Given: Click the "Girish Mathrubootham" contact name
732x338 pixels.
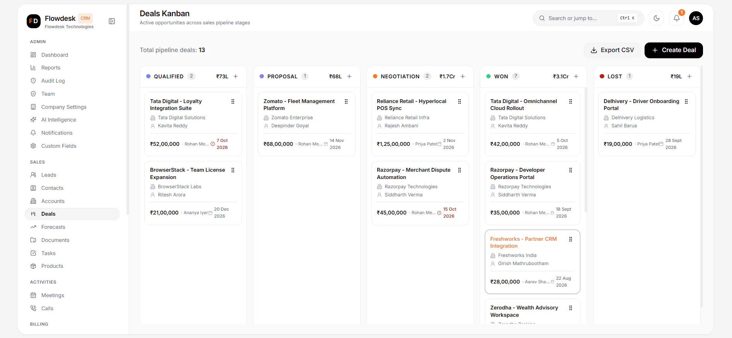Looking at the screenshot, I should (523, 264).
